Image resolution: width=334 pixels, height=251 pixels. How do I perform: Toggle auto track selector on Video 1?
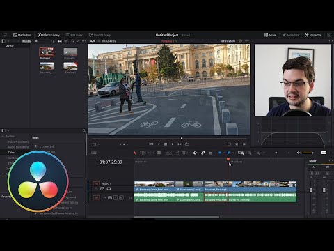point(102,189)
